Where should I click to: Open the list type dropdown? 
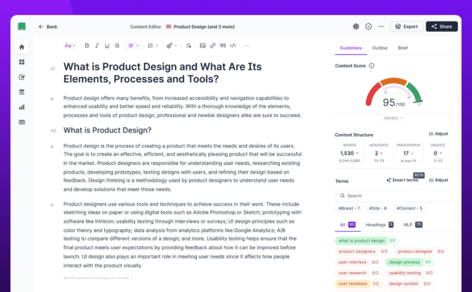pyautogui.click(x=153, y=46)
